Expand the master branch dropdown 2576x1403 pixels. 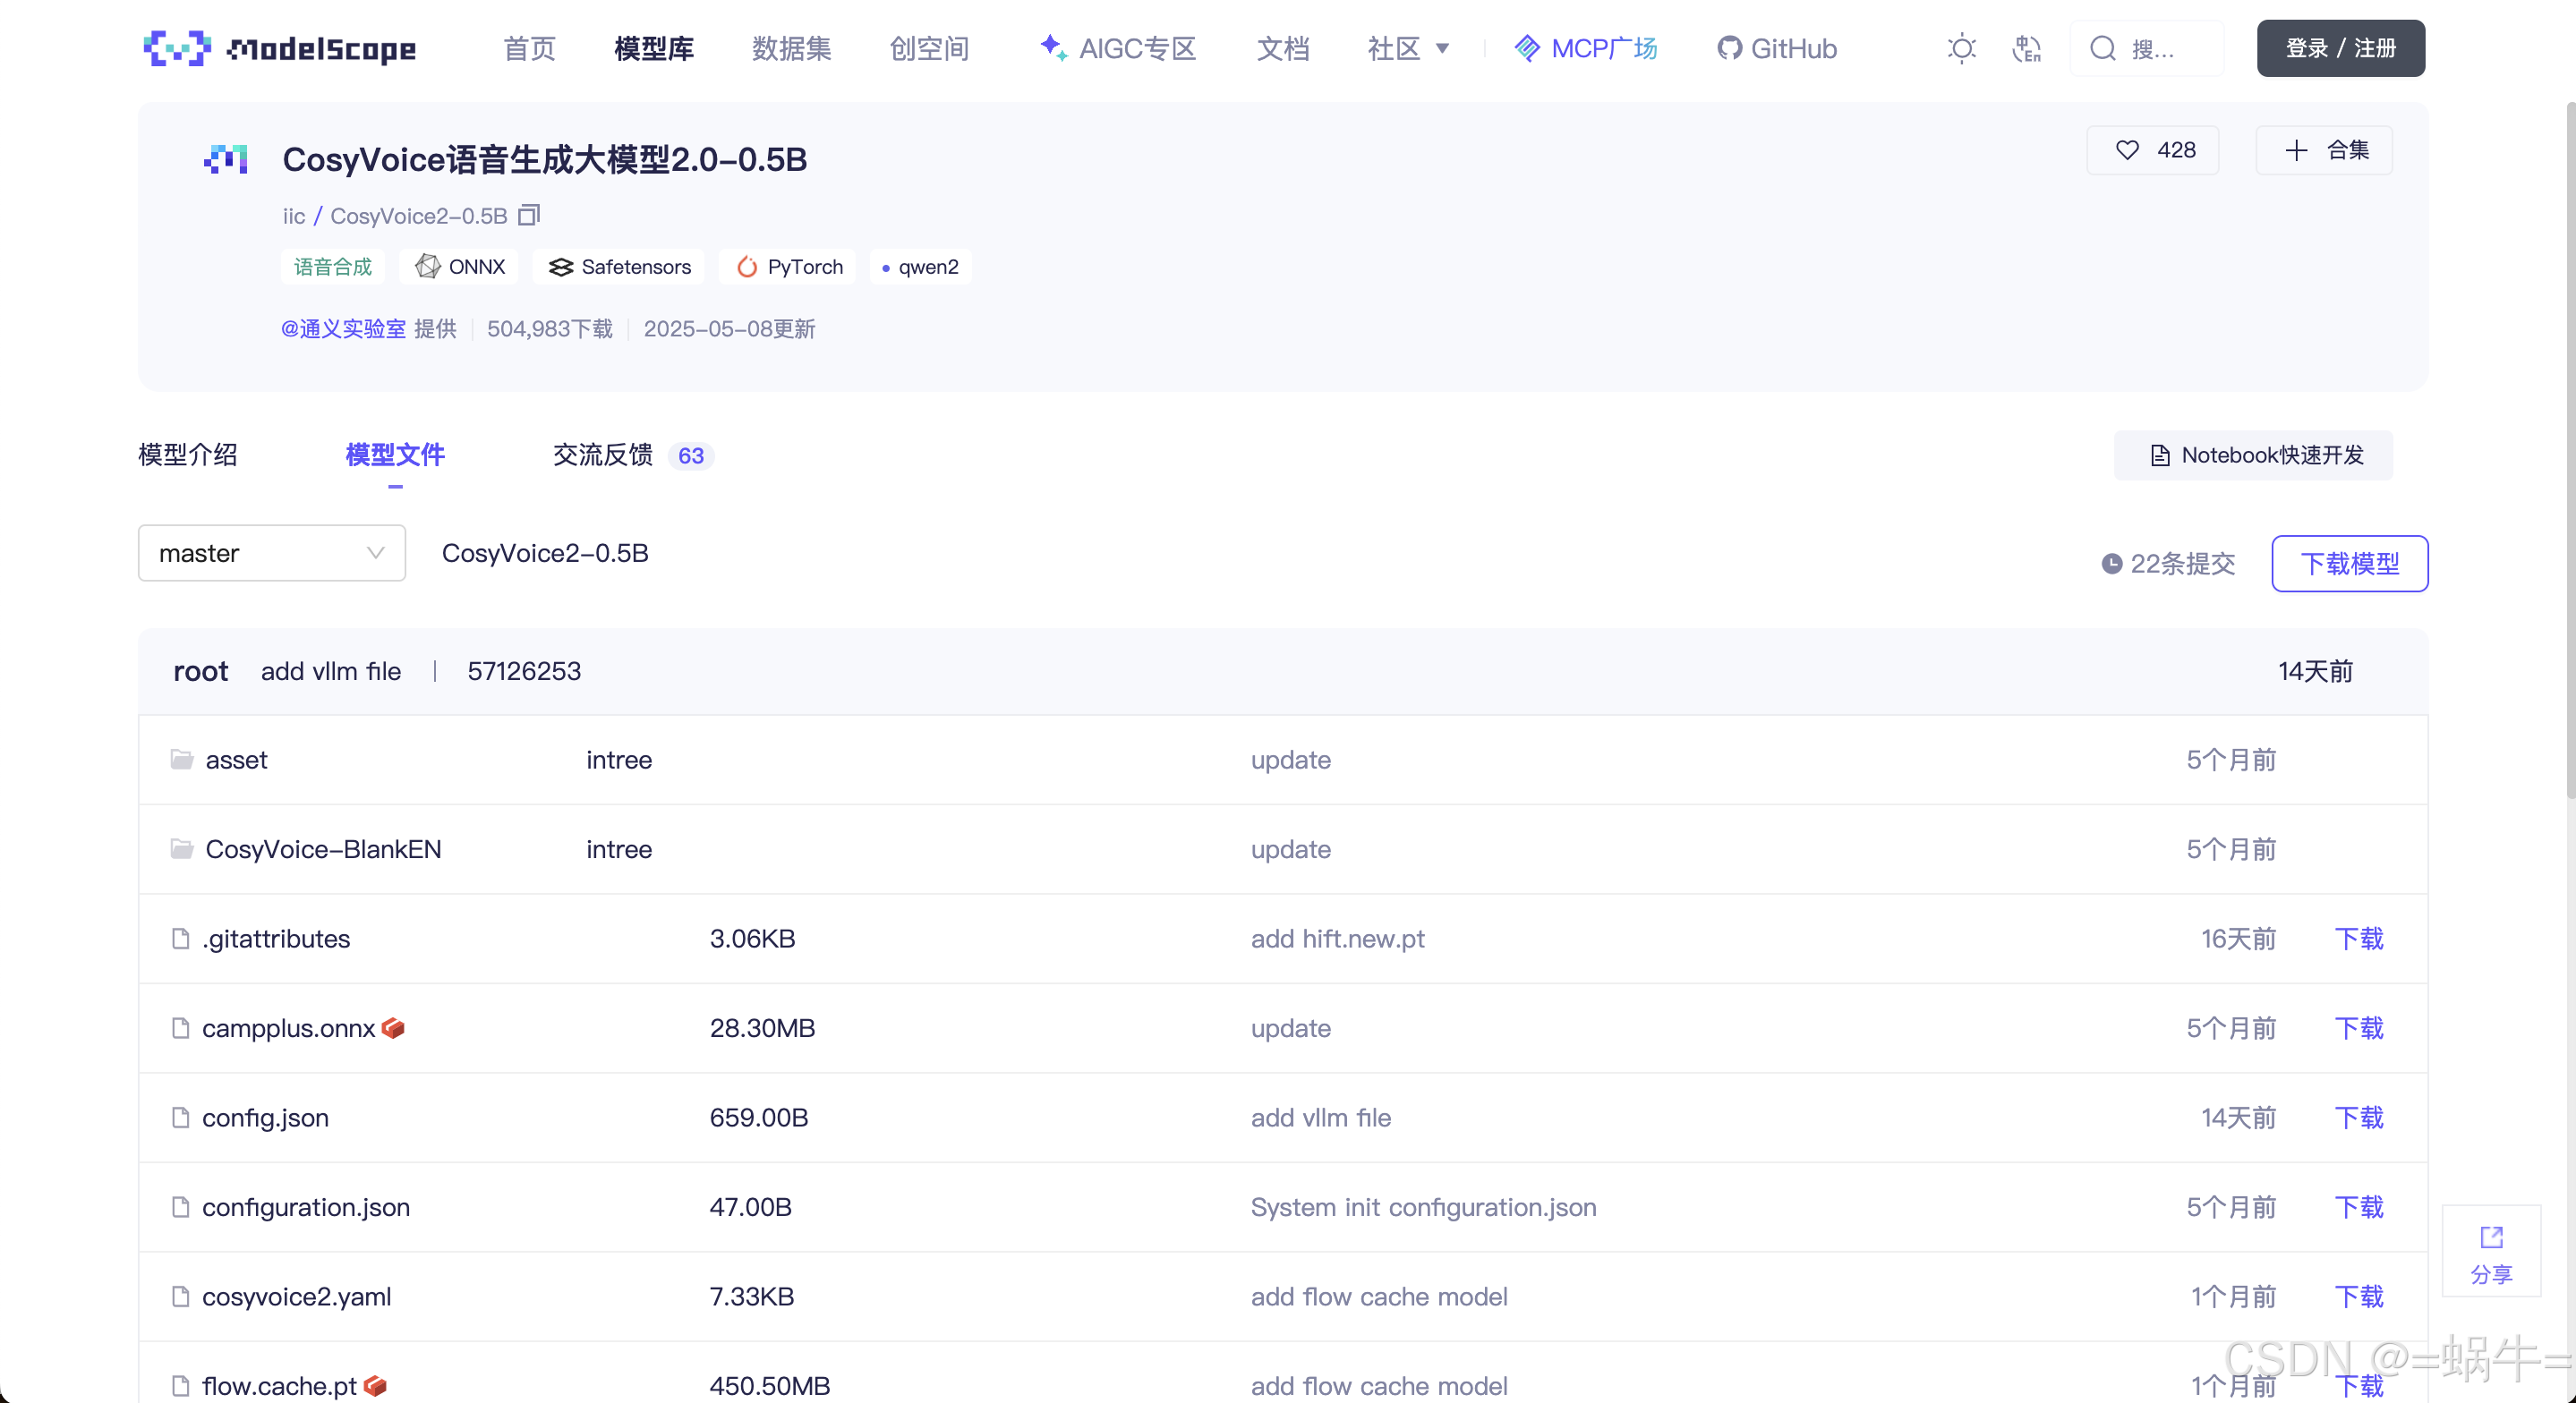pos(271,553)
